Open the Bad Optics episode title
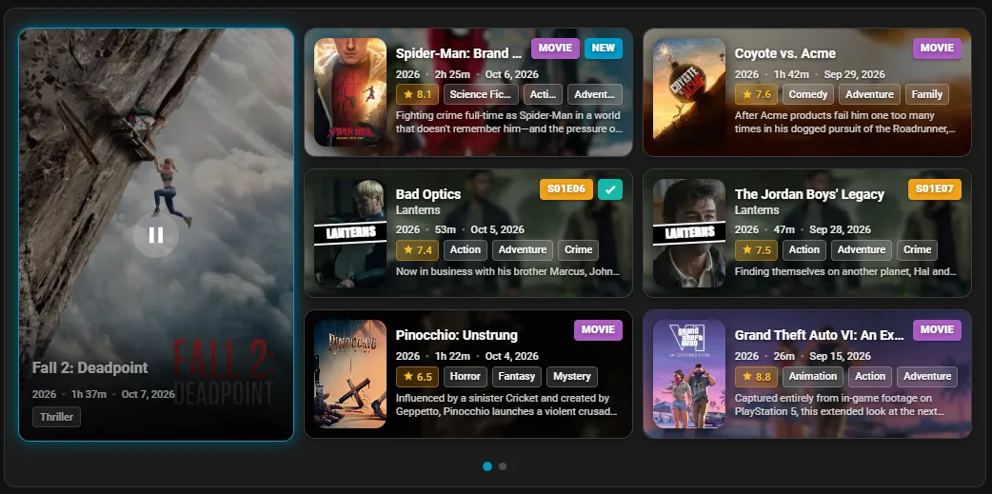992x494 pixels. 428,194
